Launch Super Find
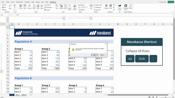175x98 pixels. pyautogui.click(x=97, y=10)
